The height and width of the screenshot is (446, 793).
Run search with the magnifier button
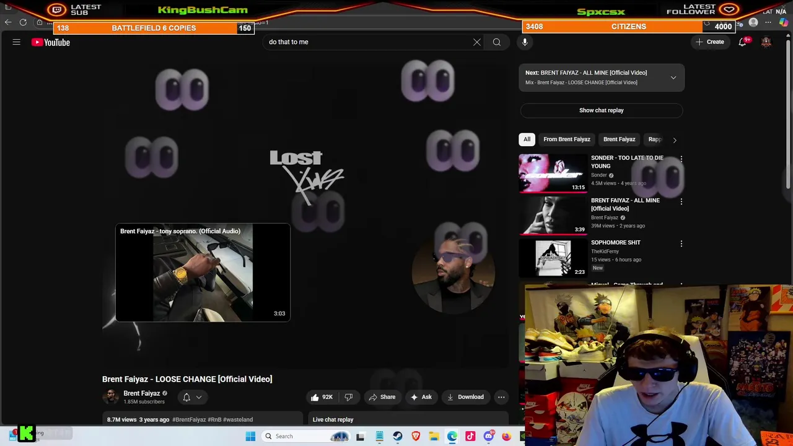[497, 42]
